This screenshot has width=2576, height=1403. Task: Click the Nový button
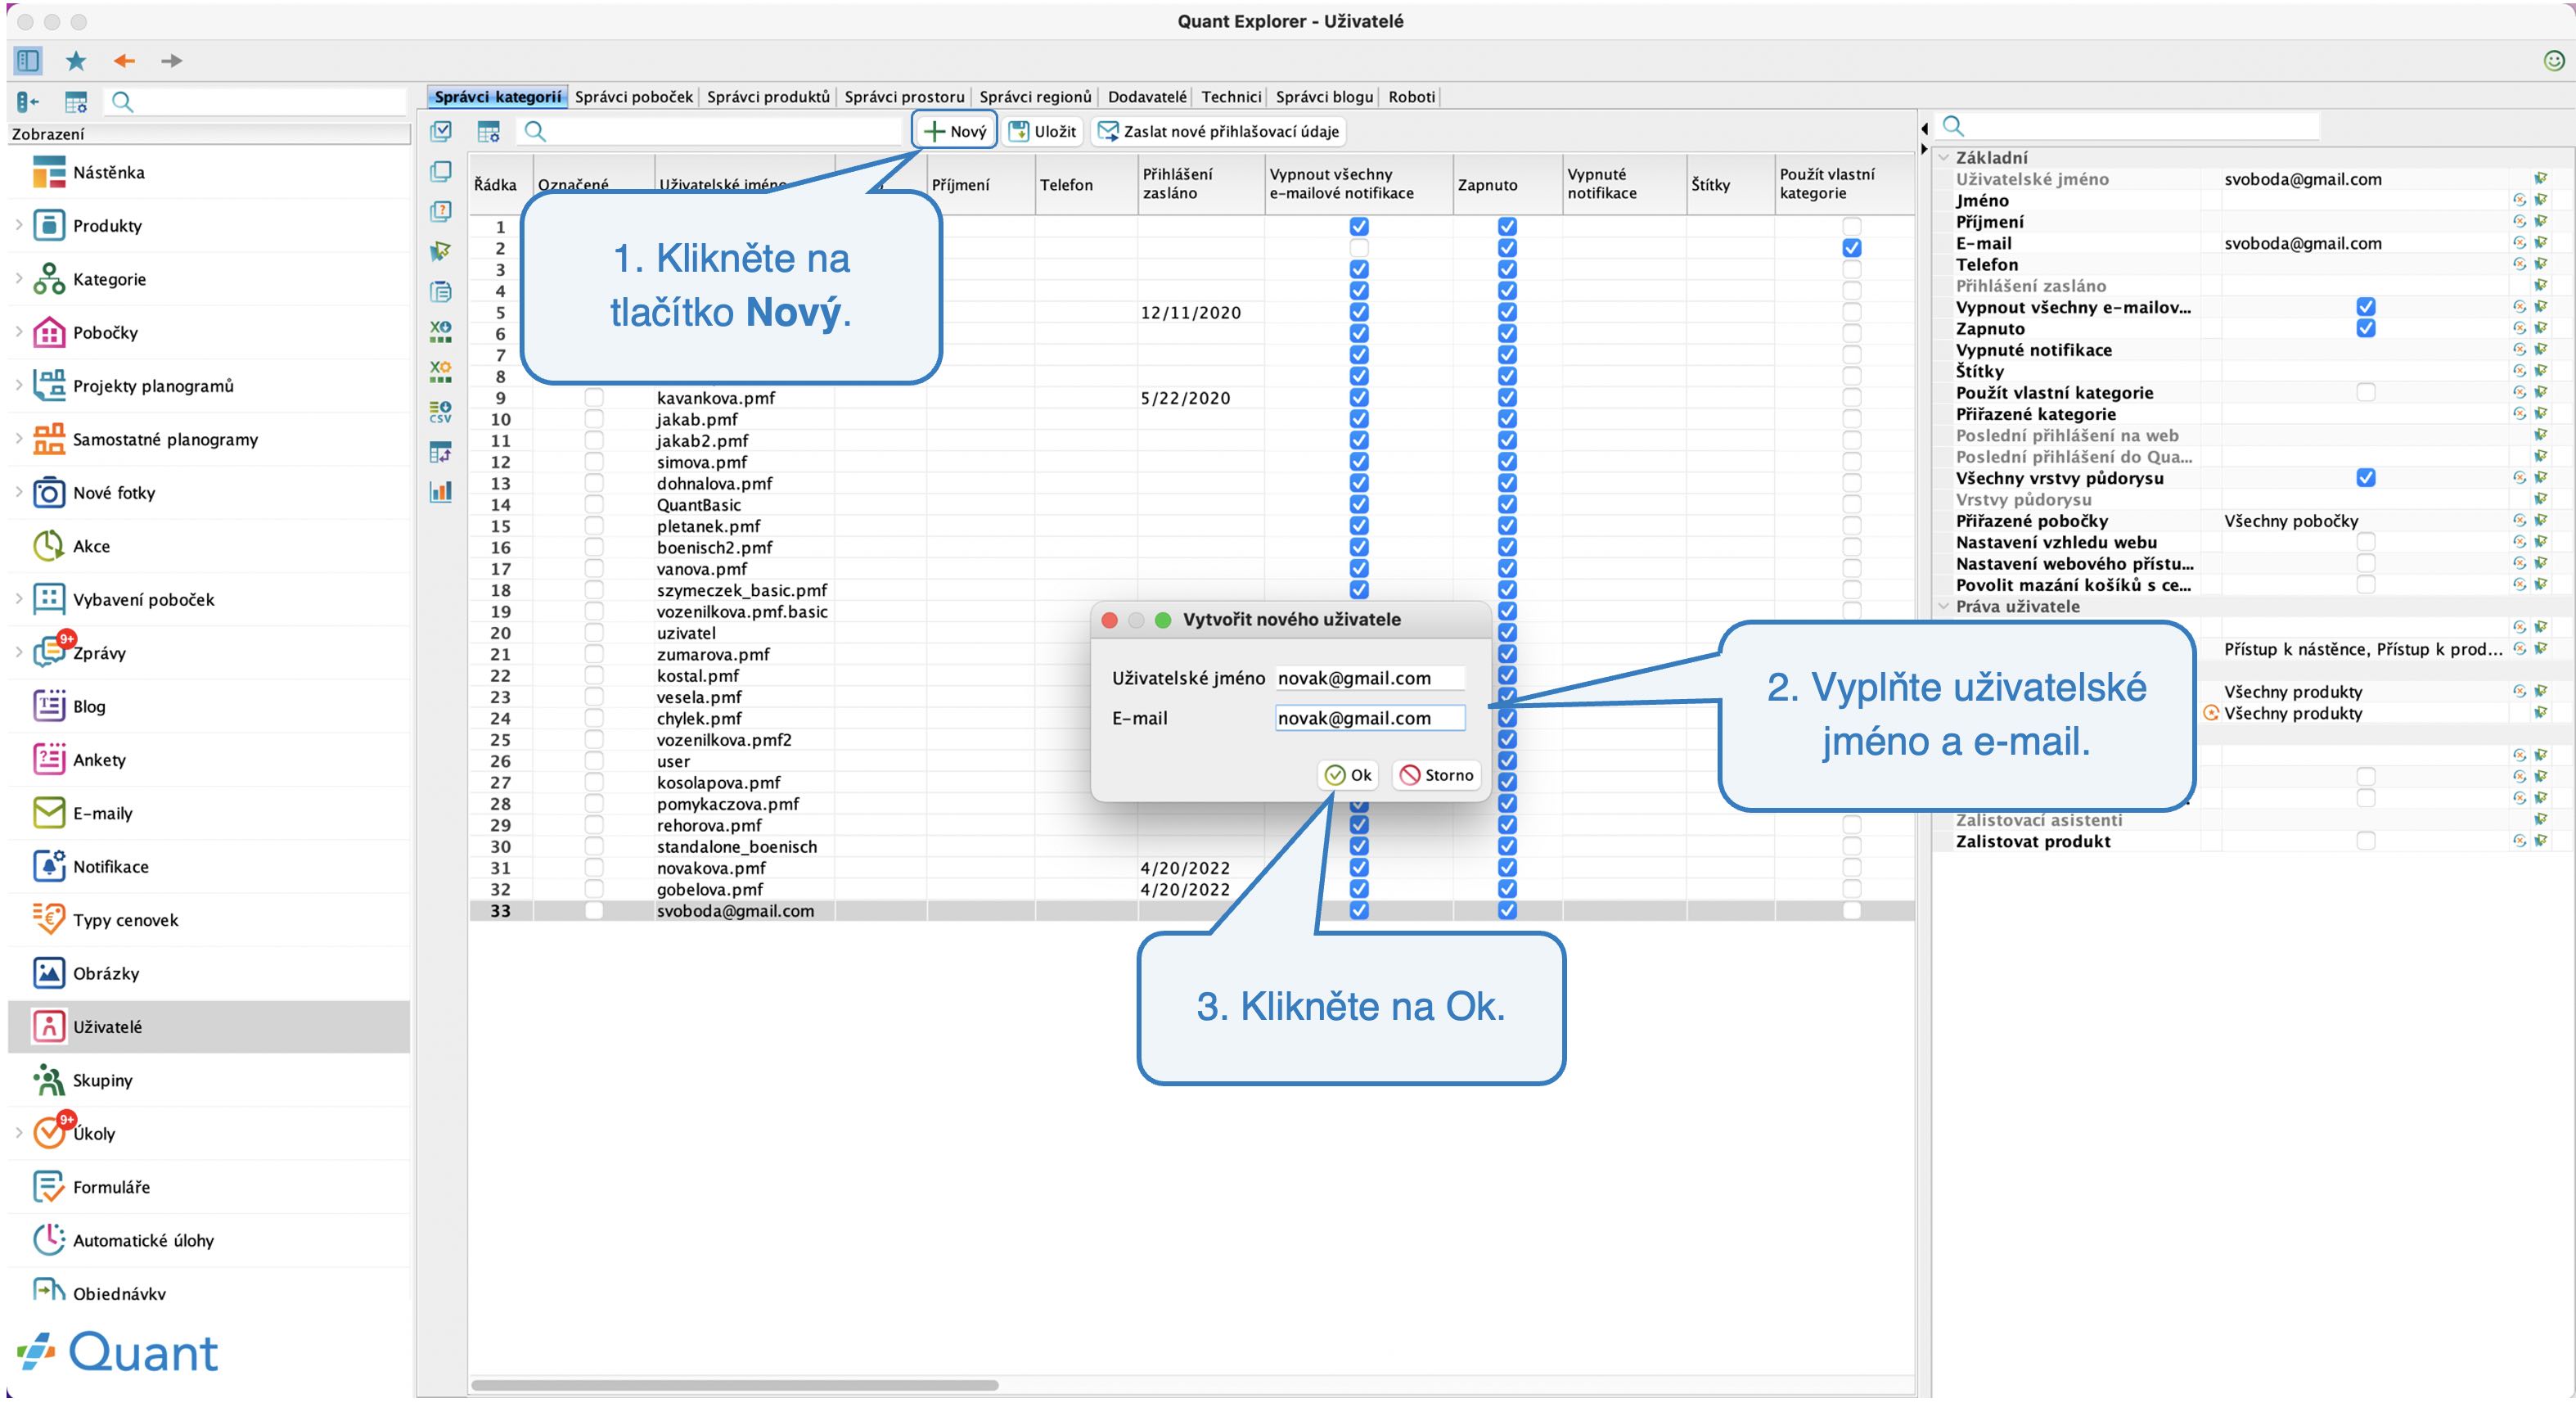(x=955, y=131)
